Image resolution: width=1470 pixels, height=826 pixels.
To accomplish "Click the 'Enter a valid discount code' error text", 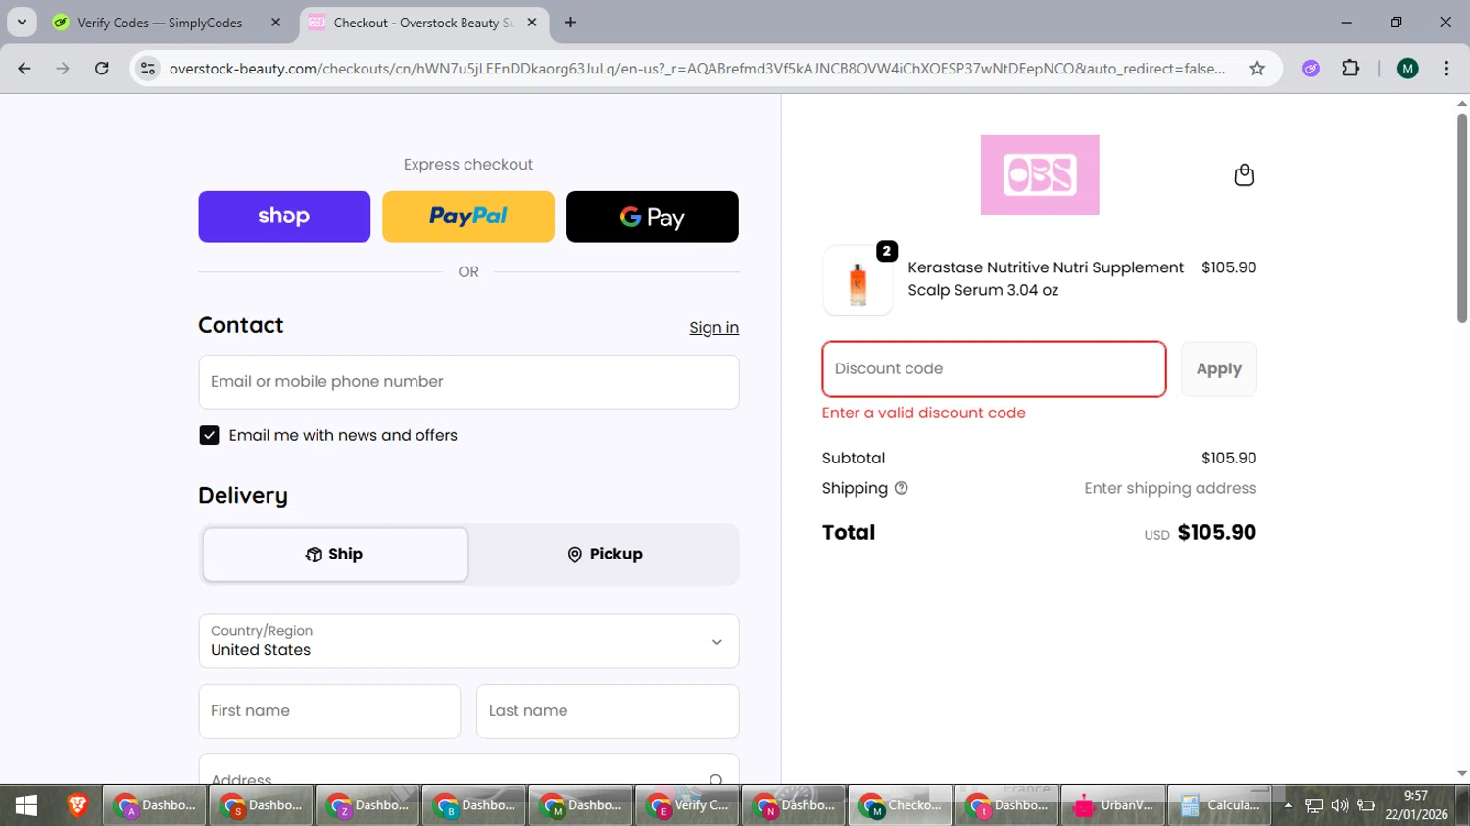I will click(924, 413).
